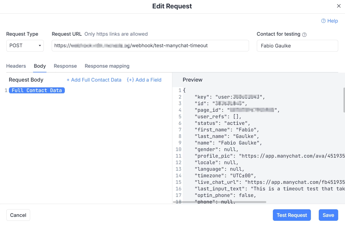Viewport: 345px width, 225px height.
Task: Open the Response tab
Action: pyautogui.click(x=65, y=66)
